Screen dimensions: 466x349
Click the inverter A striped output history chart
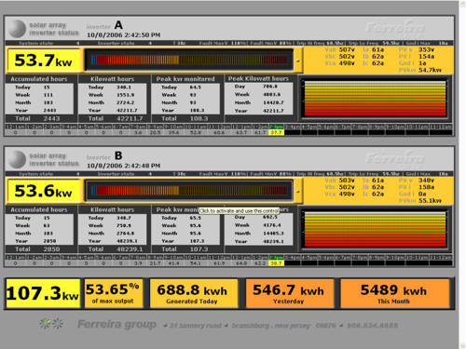coord(376,99)
